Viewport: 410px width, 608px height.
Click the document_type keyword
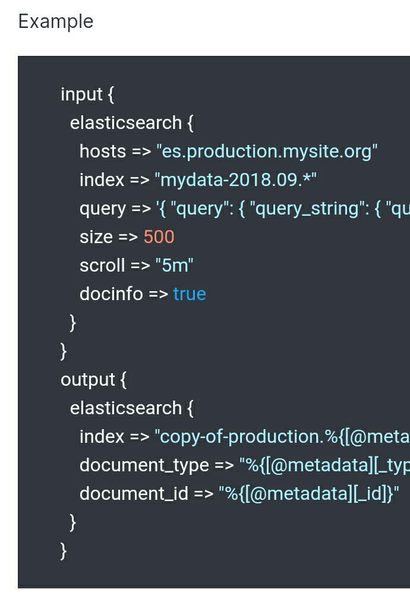144,466
